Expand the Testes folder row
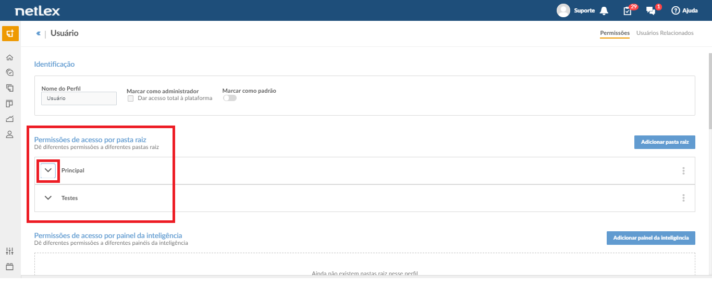This screenshot has height=299, width=712. (48, 198)
